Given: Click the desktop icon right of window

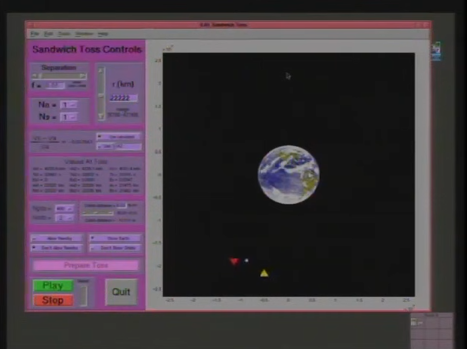Looking at the screenshot, I should [x=436, y=51].
